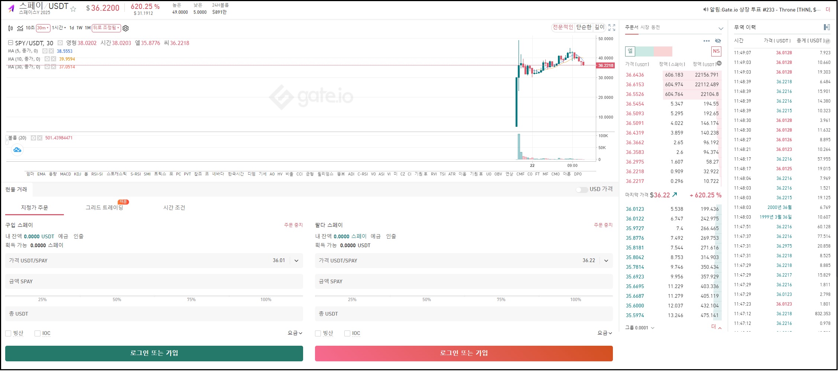
Task: Open settings for 볼륨 (20) indicator
Action: pos(33,138)
